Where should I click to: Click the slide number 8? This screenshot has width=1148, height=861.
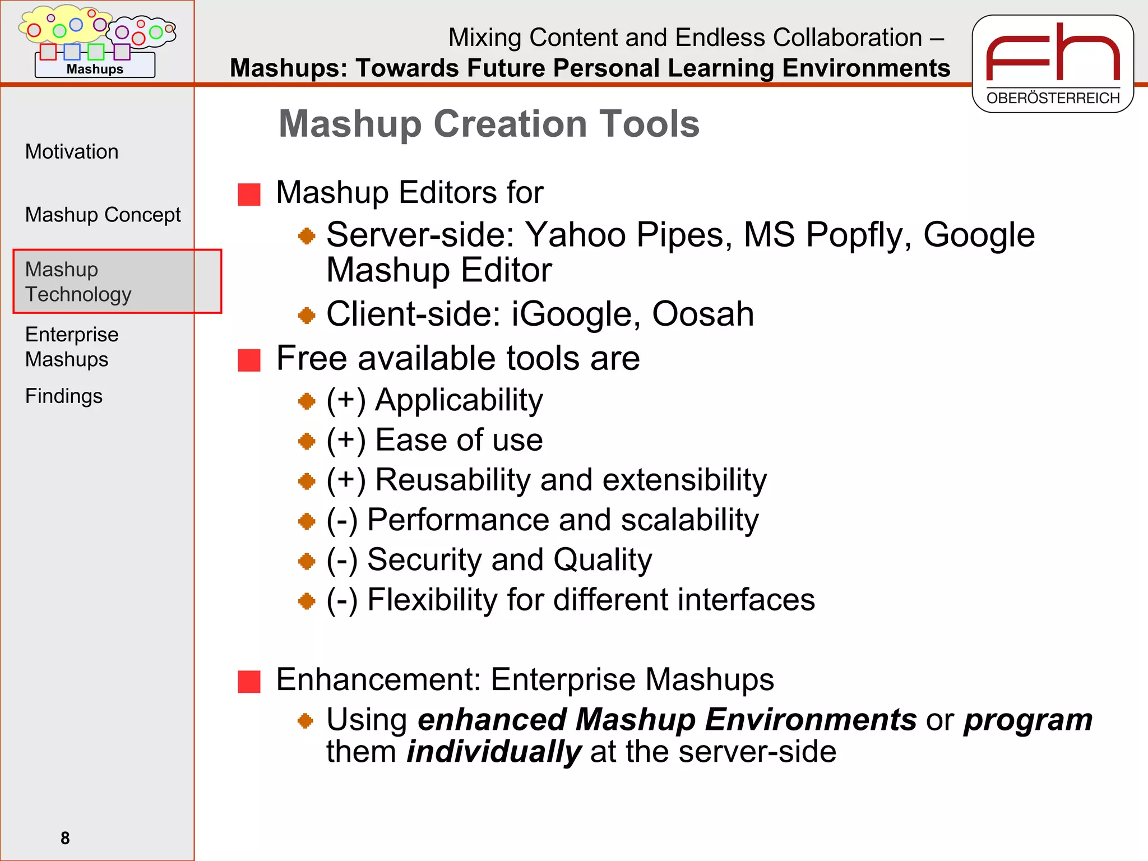[x=65, y=838]
